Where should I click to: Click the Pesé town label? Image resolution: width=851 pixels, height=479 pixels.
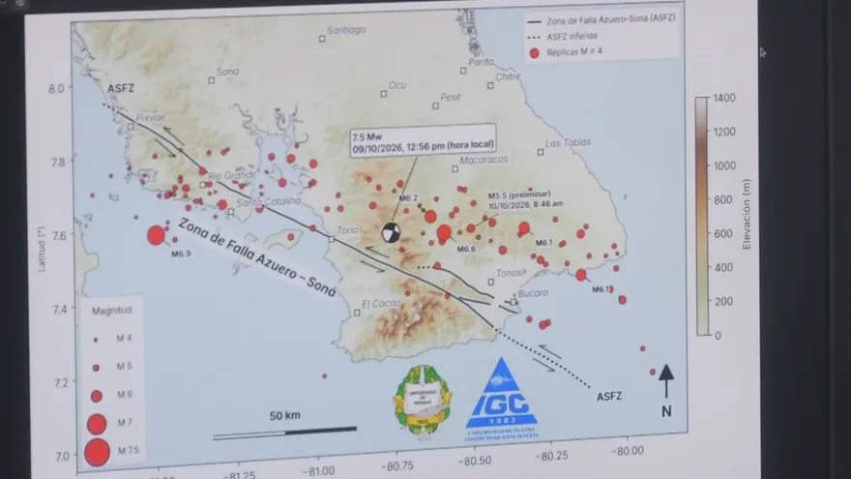point(451,97)
